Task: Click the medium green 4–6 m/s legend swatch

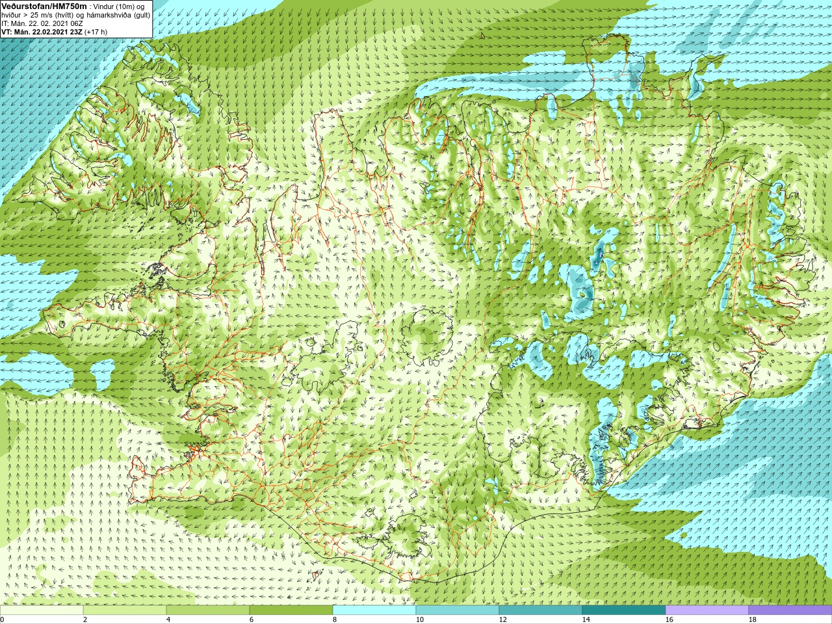Action: tap(208, 610)
